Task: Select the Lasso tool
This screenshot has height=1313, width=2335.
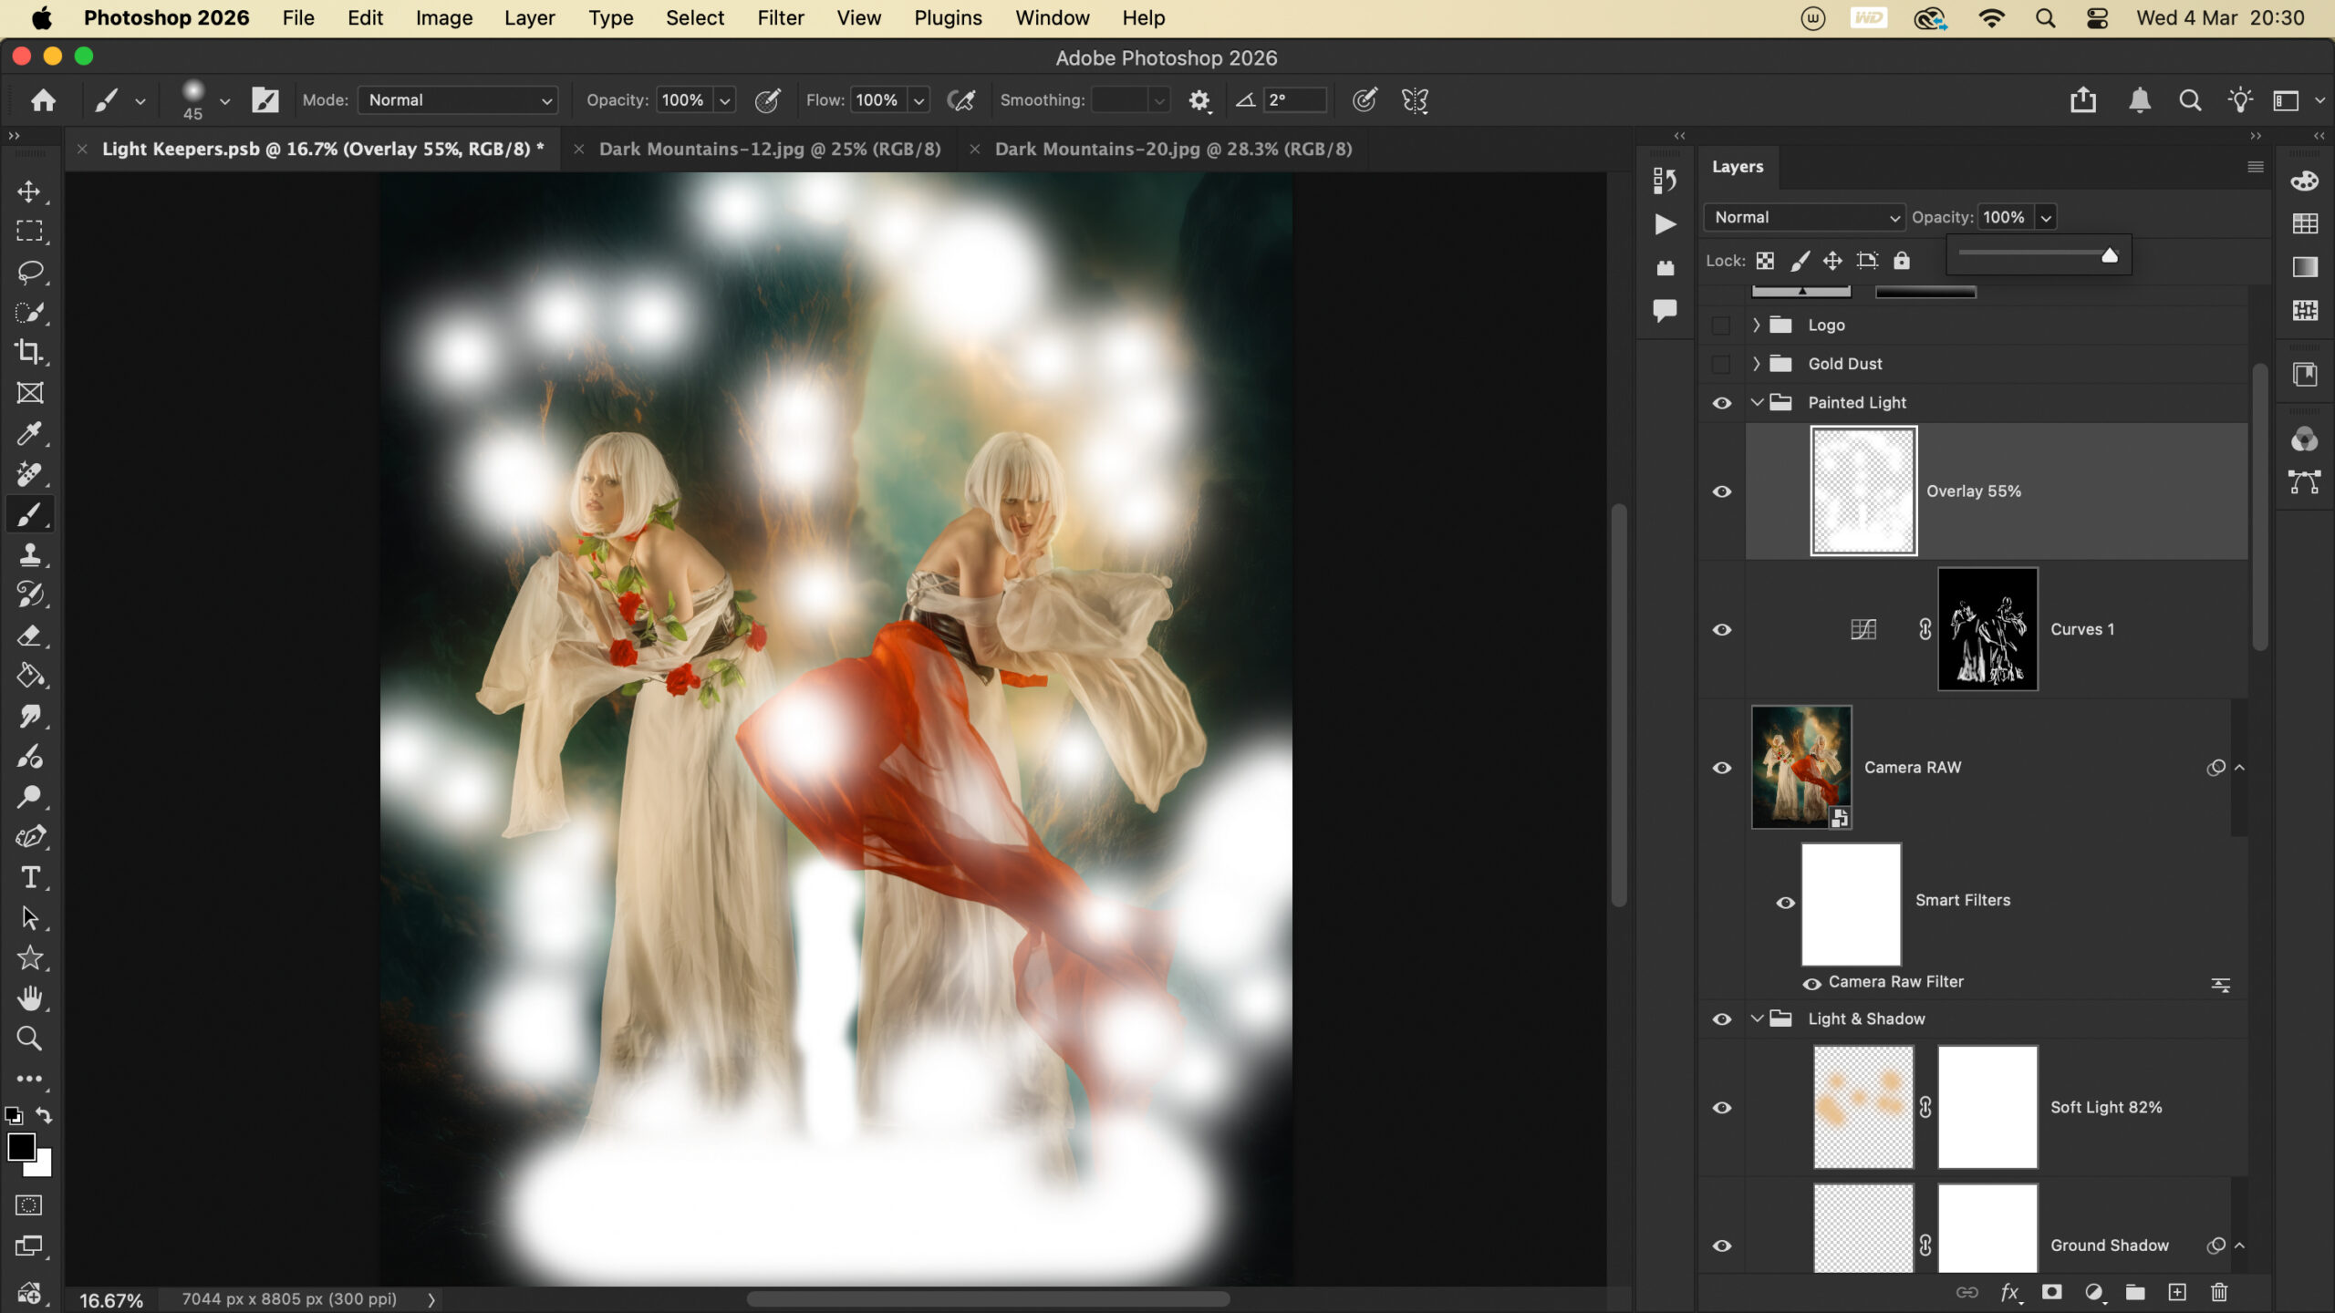Action: tap(29, 272)
